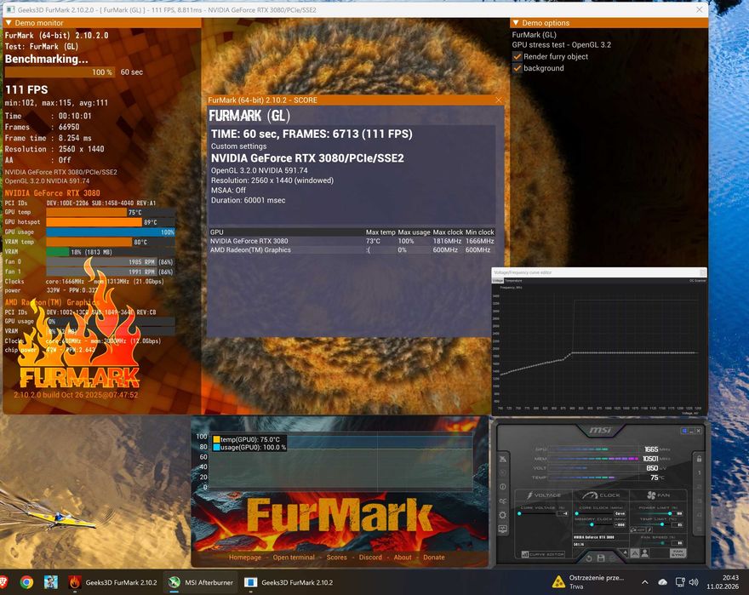
Task: Open the Discord link in FurMark
Action: pyautogui.click(x=370, y=558)
